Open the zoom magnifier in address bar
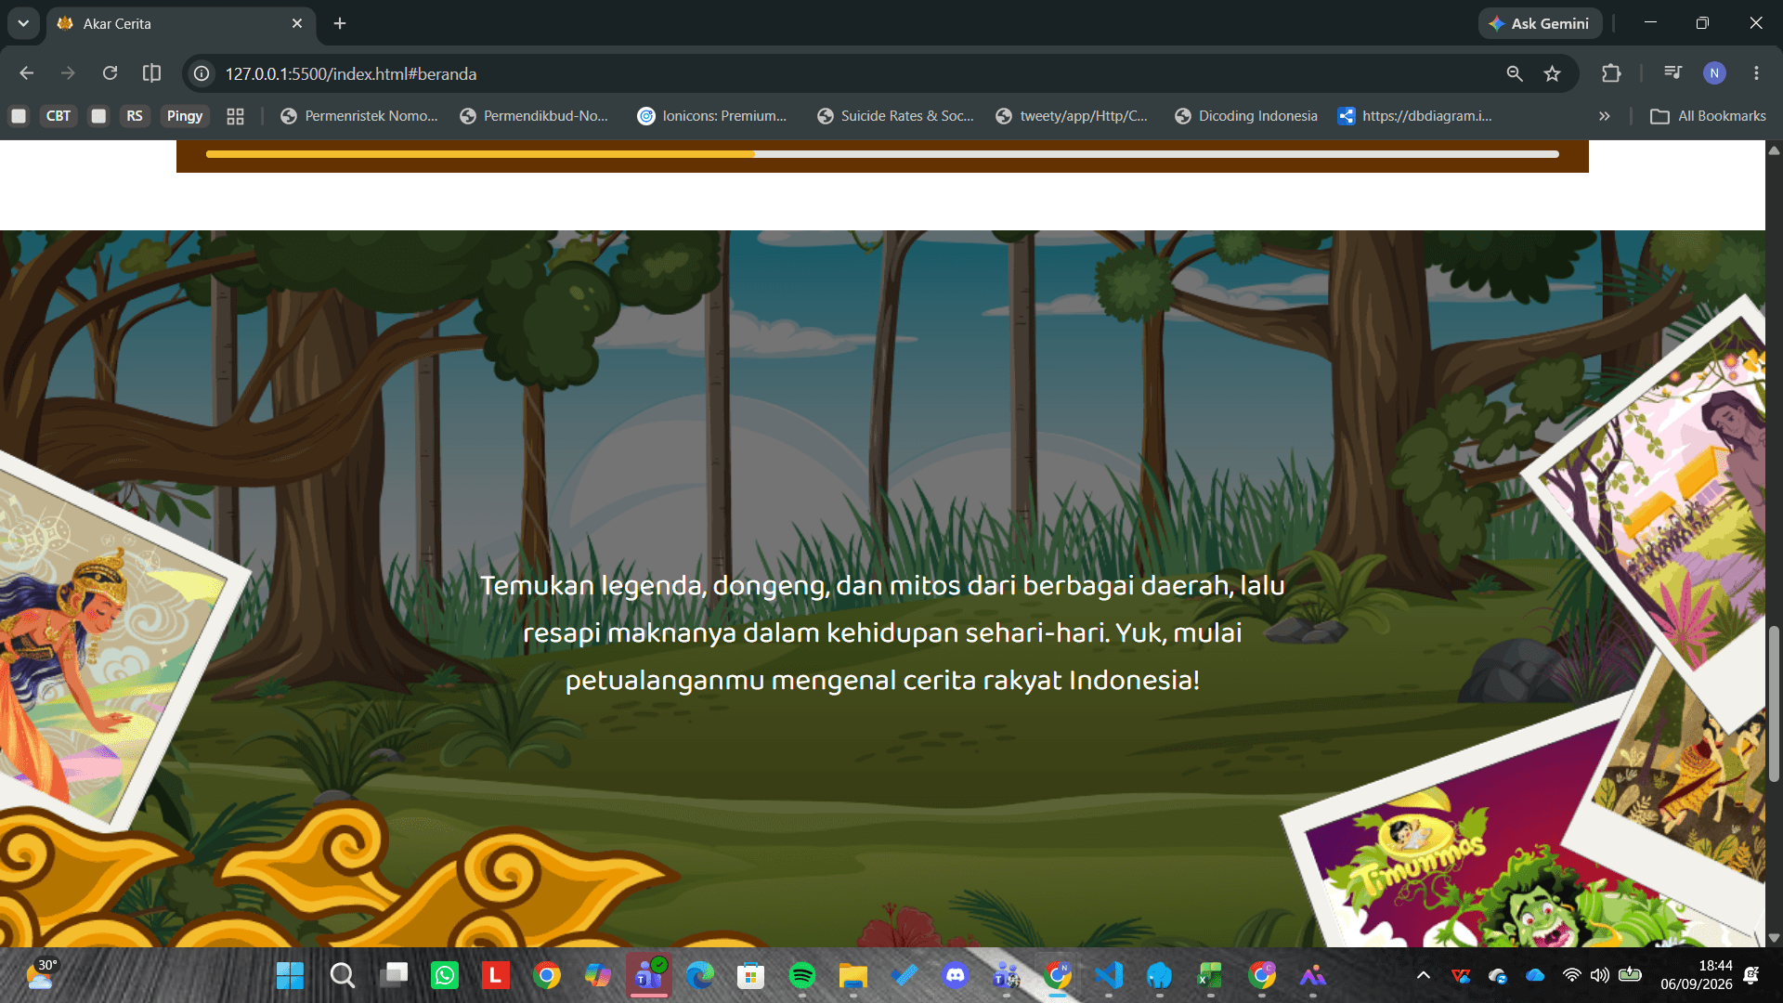 coord(1515,73)
